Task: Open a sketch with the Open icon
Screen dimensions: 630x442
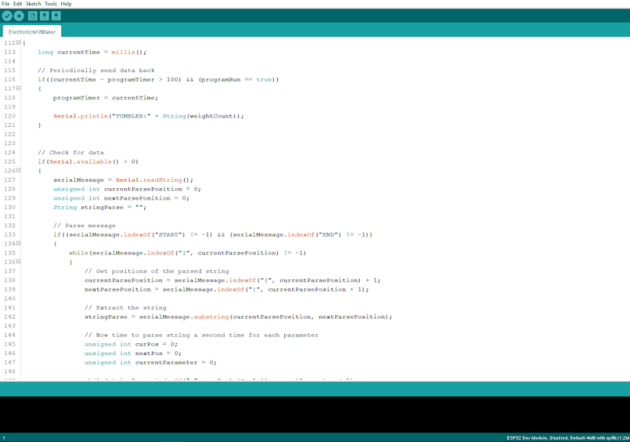Action: 44,16
